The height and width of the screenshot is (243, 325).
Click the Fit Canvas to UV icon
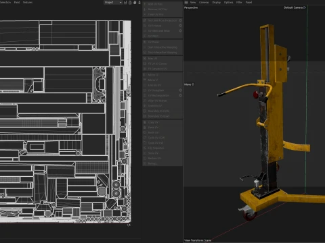pos(145,69)
